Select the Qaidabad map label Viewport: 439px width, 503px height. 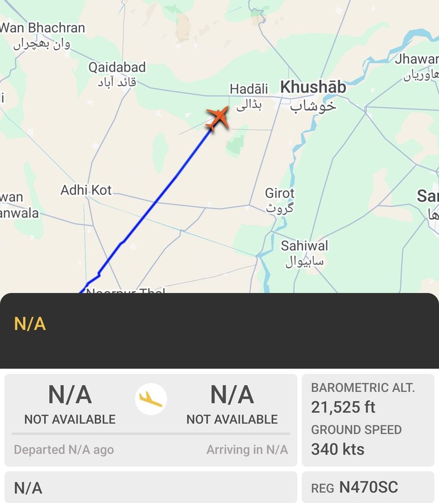tap(117, 68)
